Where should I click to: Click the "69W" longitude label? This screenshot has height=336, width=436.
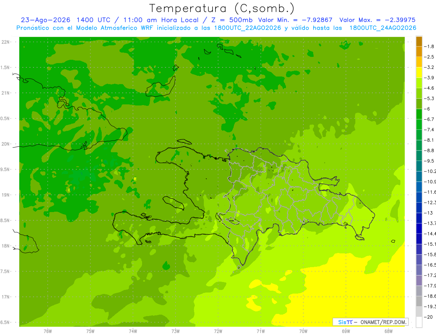tap(346, 331)
